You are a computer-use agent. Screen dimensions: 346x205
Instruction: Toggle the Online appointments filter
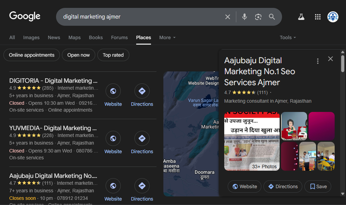(x=32, y=55)
